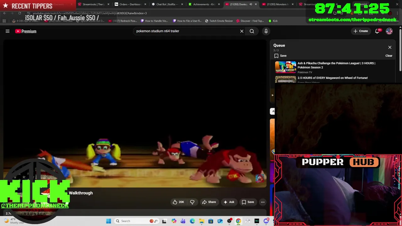402x226 pixels.
Task: Open Microsoft Store from the taskbar
Action: point(211,221)
